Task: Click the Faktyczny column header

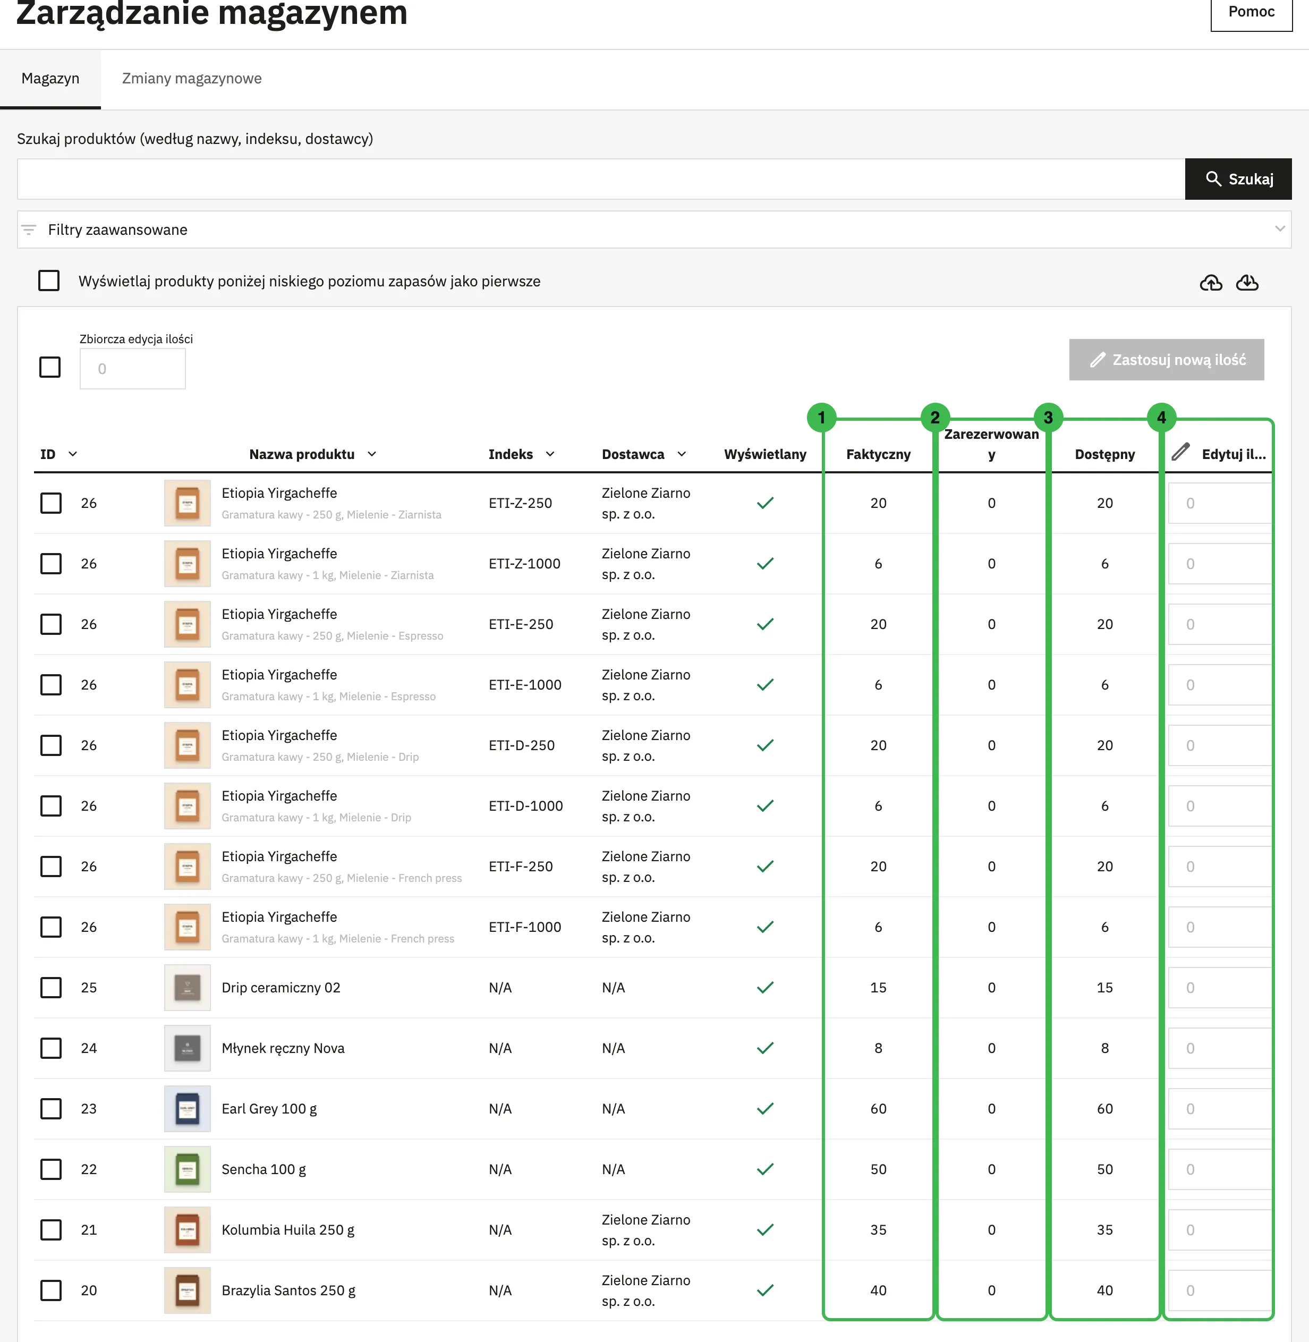Action: point(878,454)
